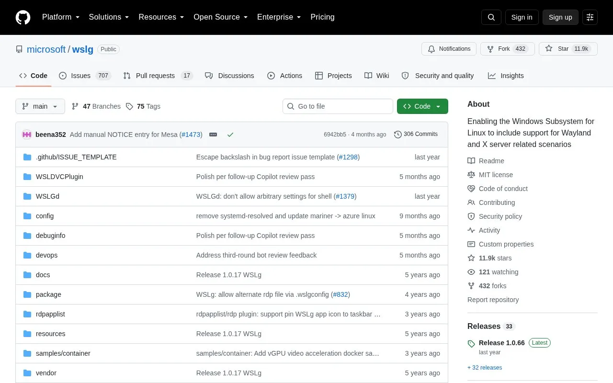
Task: Click the Sign up button
Action: (560, 17)
